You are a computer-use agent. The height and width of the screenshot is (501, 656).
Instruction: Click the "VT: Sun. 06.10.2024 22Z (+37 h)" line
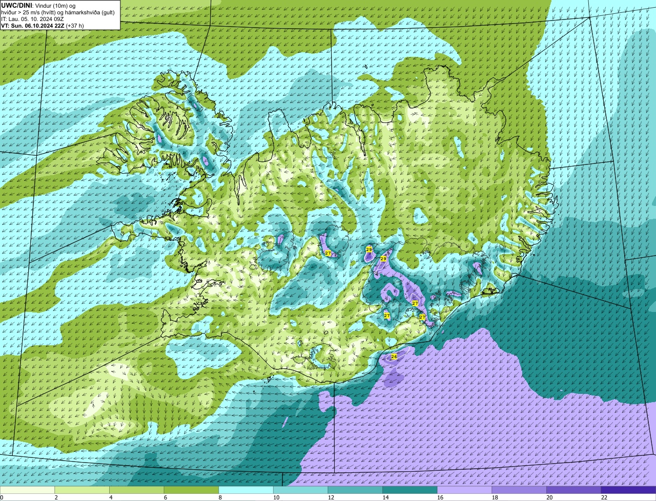pyautogui.click(x=43, y=25)
